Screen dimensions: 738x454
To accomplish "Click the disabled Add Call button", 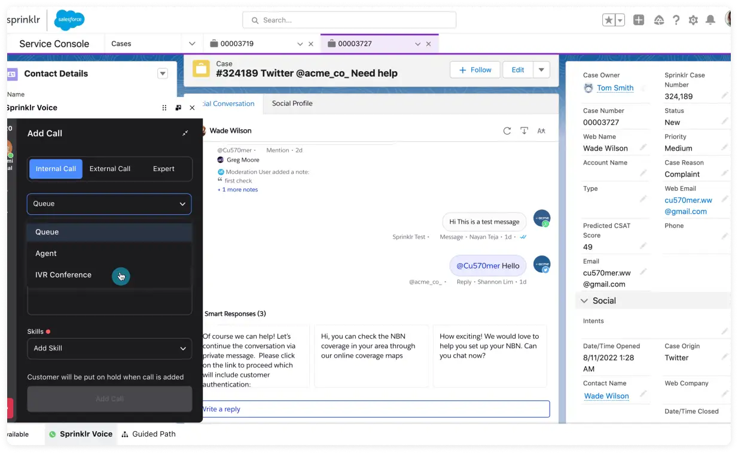I will (x=109, y=398).
